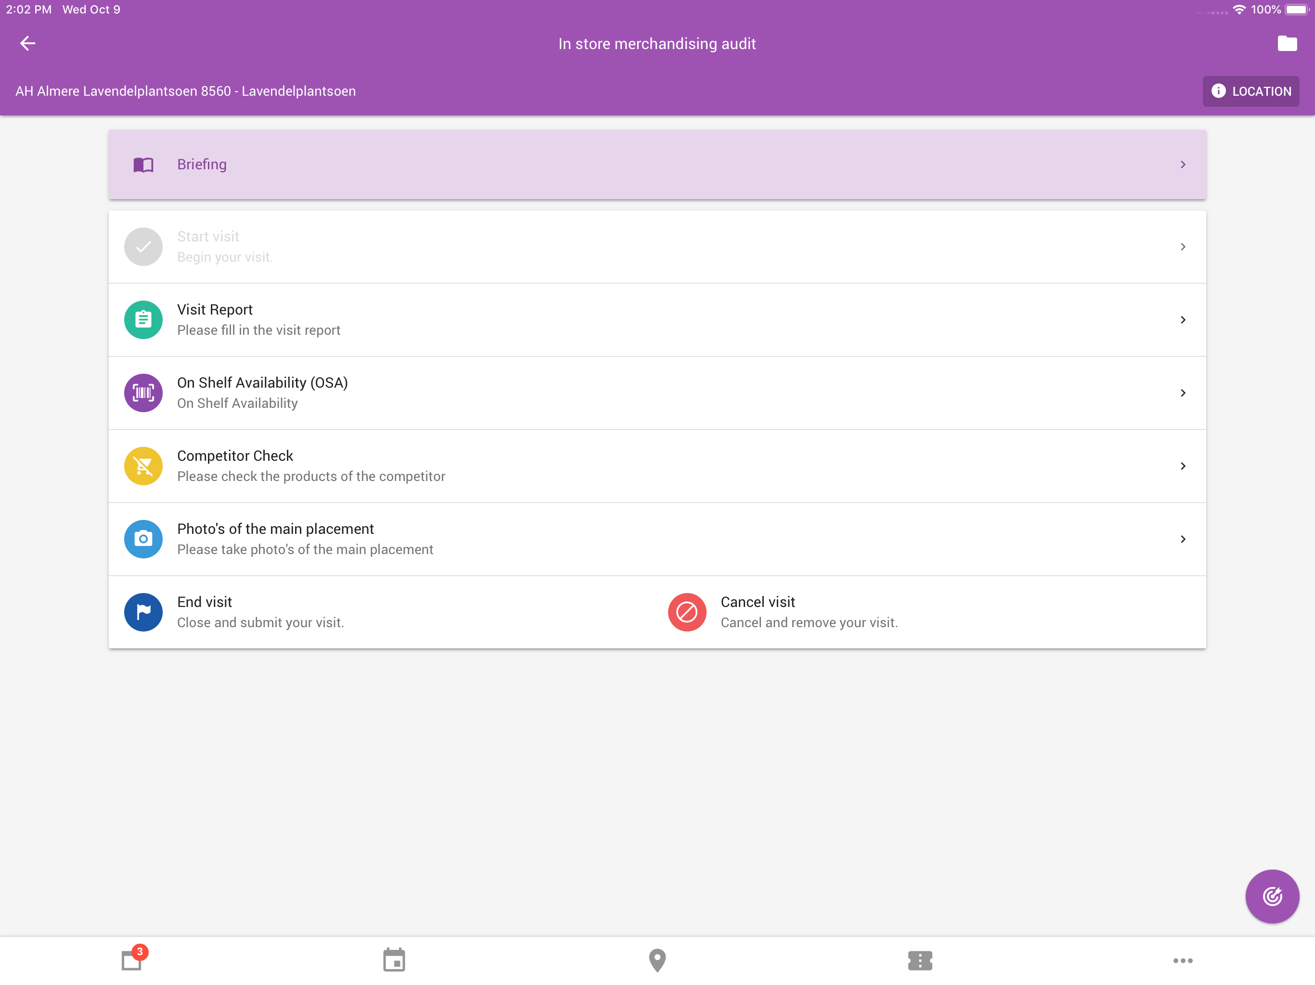The width and height of the screenshot is (1315, 985).
Task: Click 'Please fill in the visit report'
Action: 258,330
